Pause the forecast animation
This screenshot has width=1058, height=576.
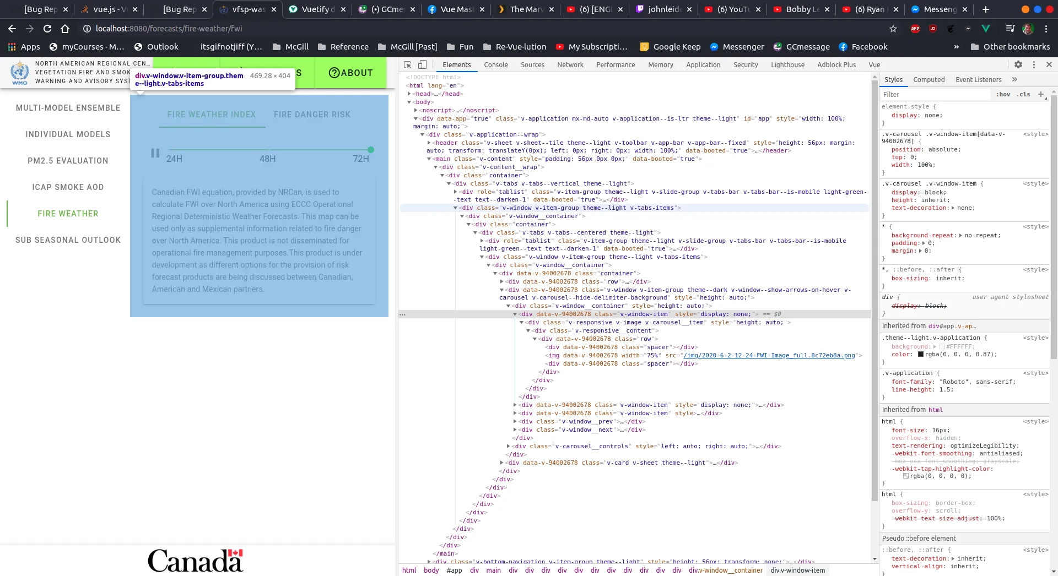(x=155, y=153)
